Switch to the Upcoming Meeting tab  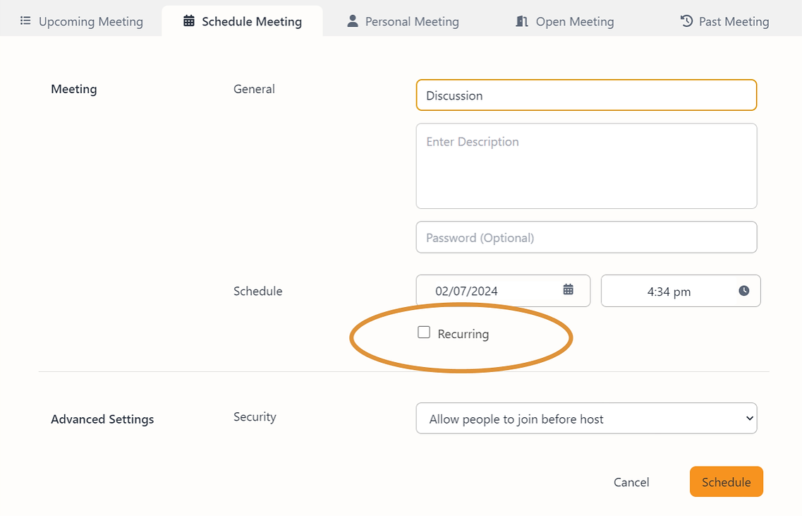pos(82,21)
